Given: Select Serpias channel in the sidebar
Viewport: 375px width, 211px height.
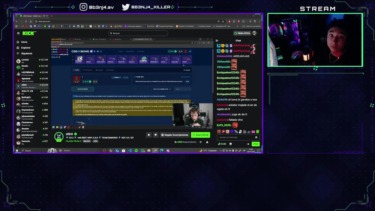Looking at the screenshot, I should tap(32, 130).
